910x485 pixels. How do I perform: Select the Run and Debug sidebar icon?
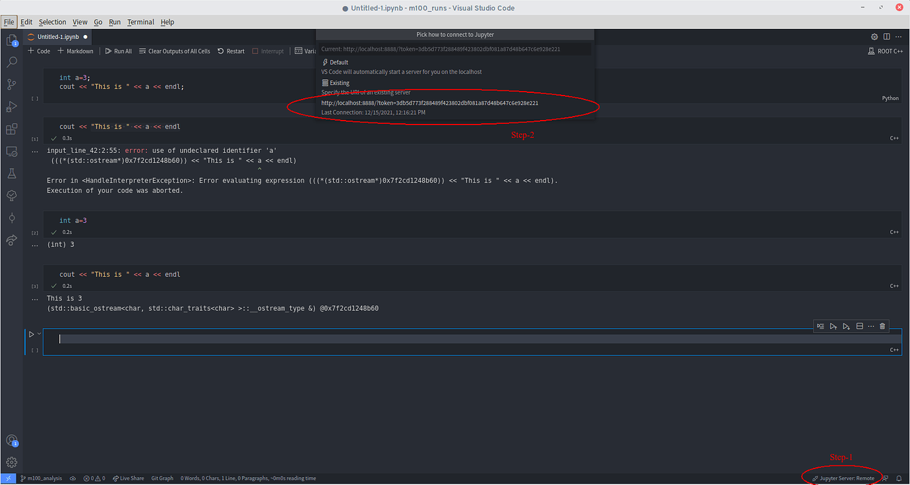coord(10,106)
